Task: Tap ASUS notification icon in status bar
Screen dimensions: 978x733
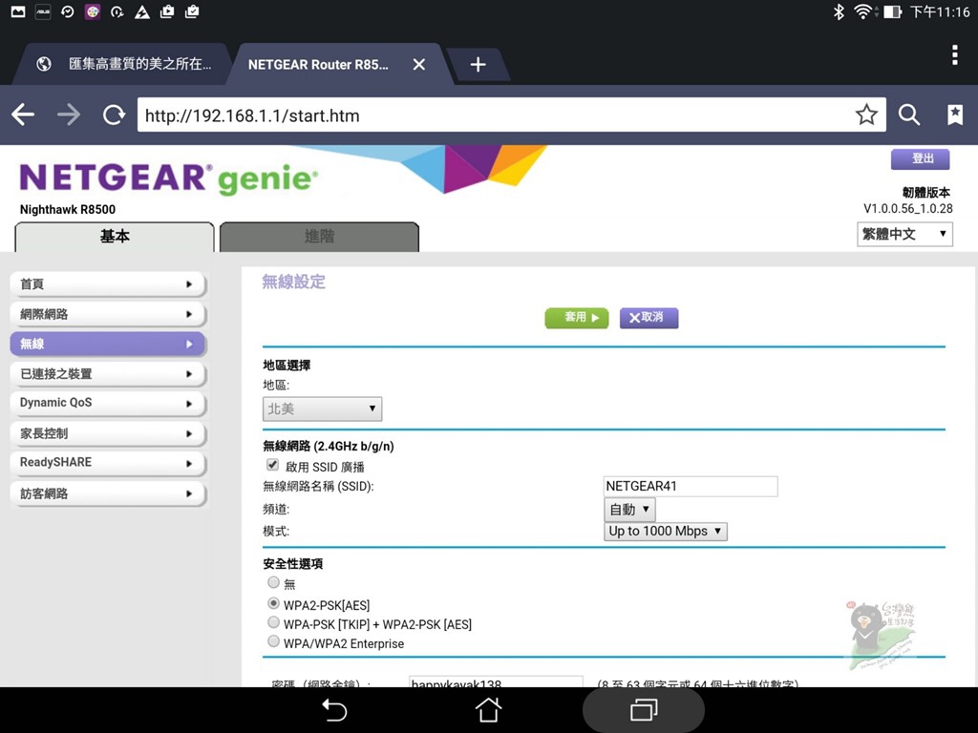Action: click(x=43, y=11)
